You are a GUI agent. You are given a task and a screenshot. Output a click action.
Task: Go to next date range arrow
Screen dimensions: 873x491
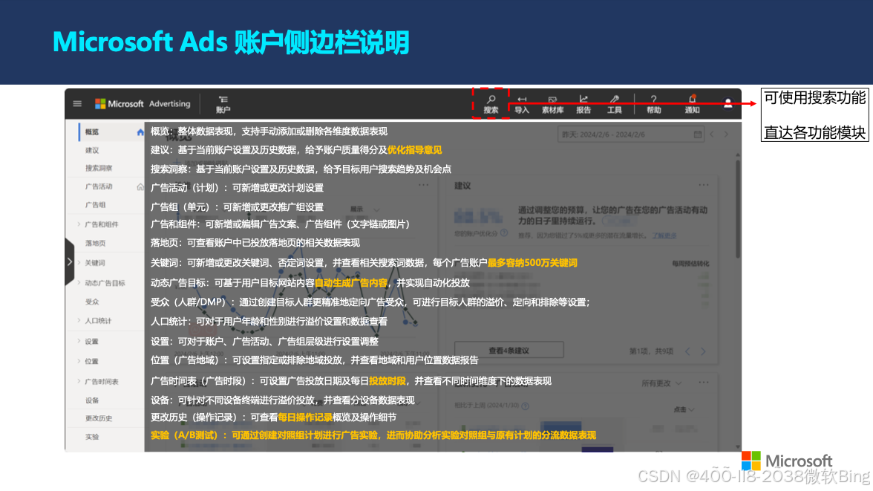point(726,134)
